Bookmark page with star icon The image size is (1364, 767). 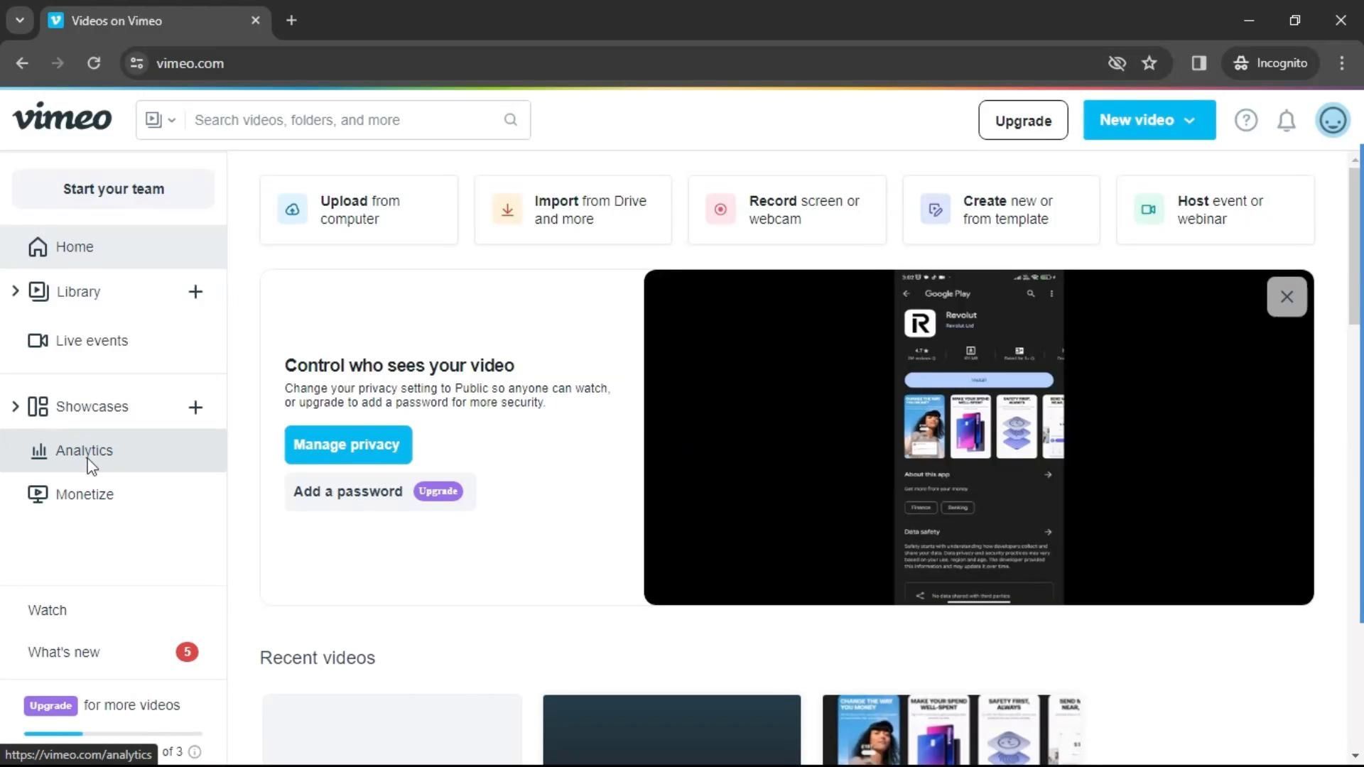pos(1149,63)
